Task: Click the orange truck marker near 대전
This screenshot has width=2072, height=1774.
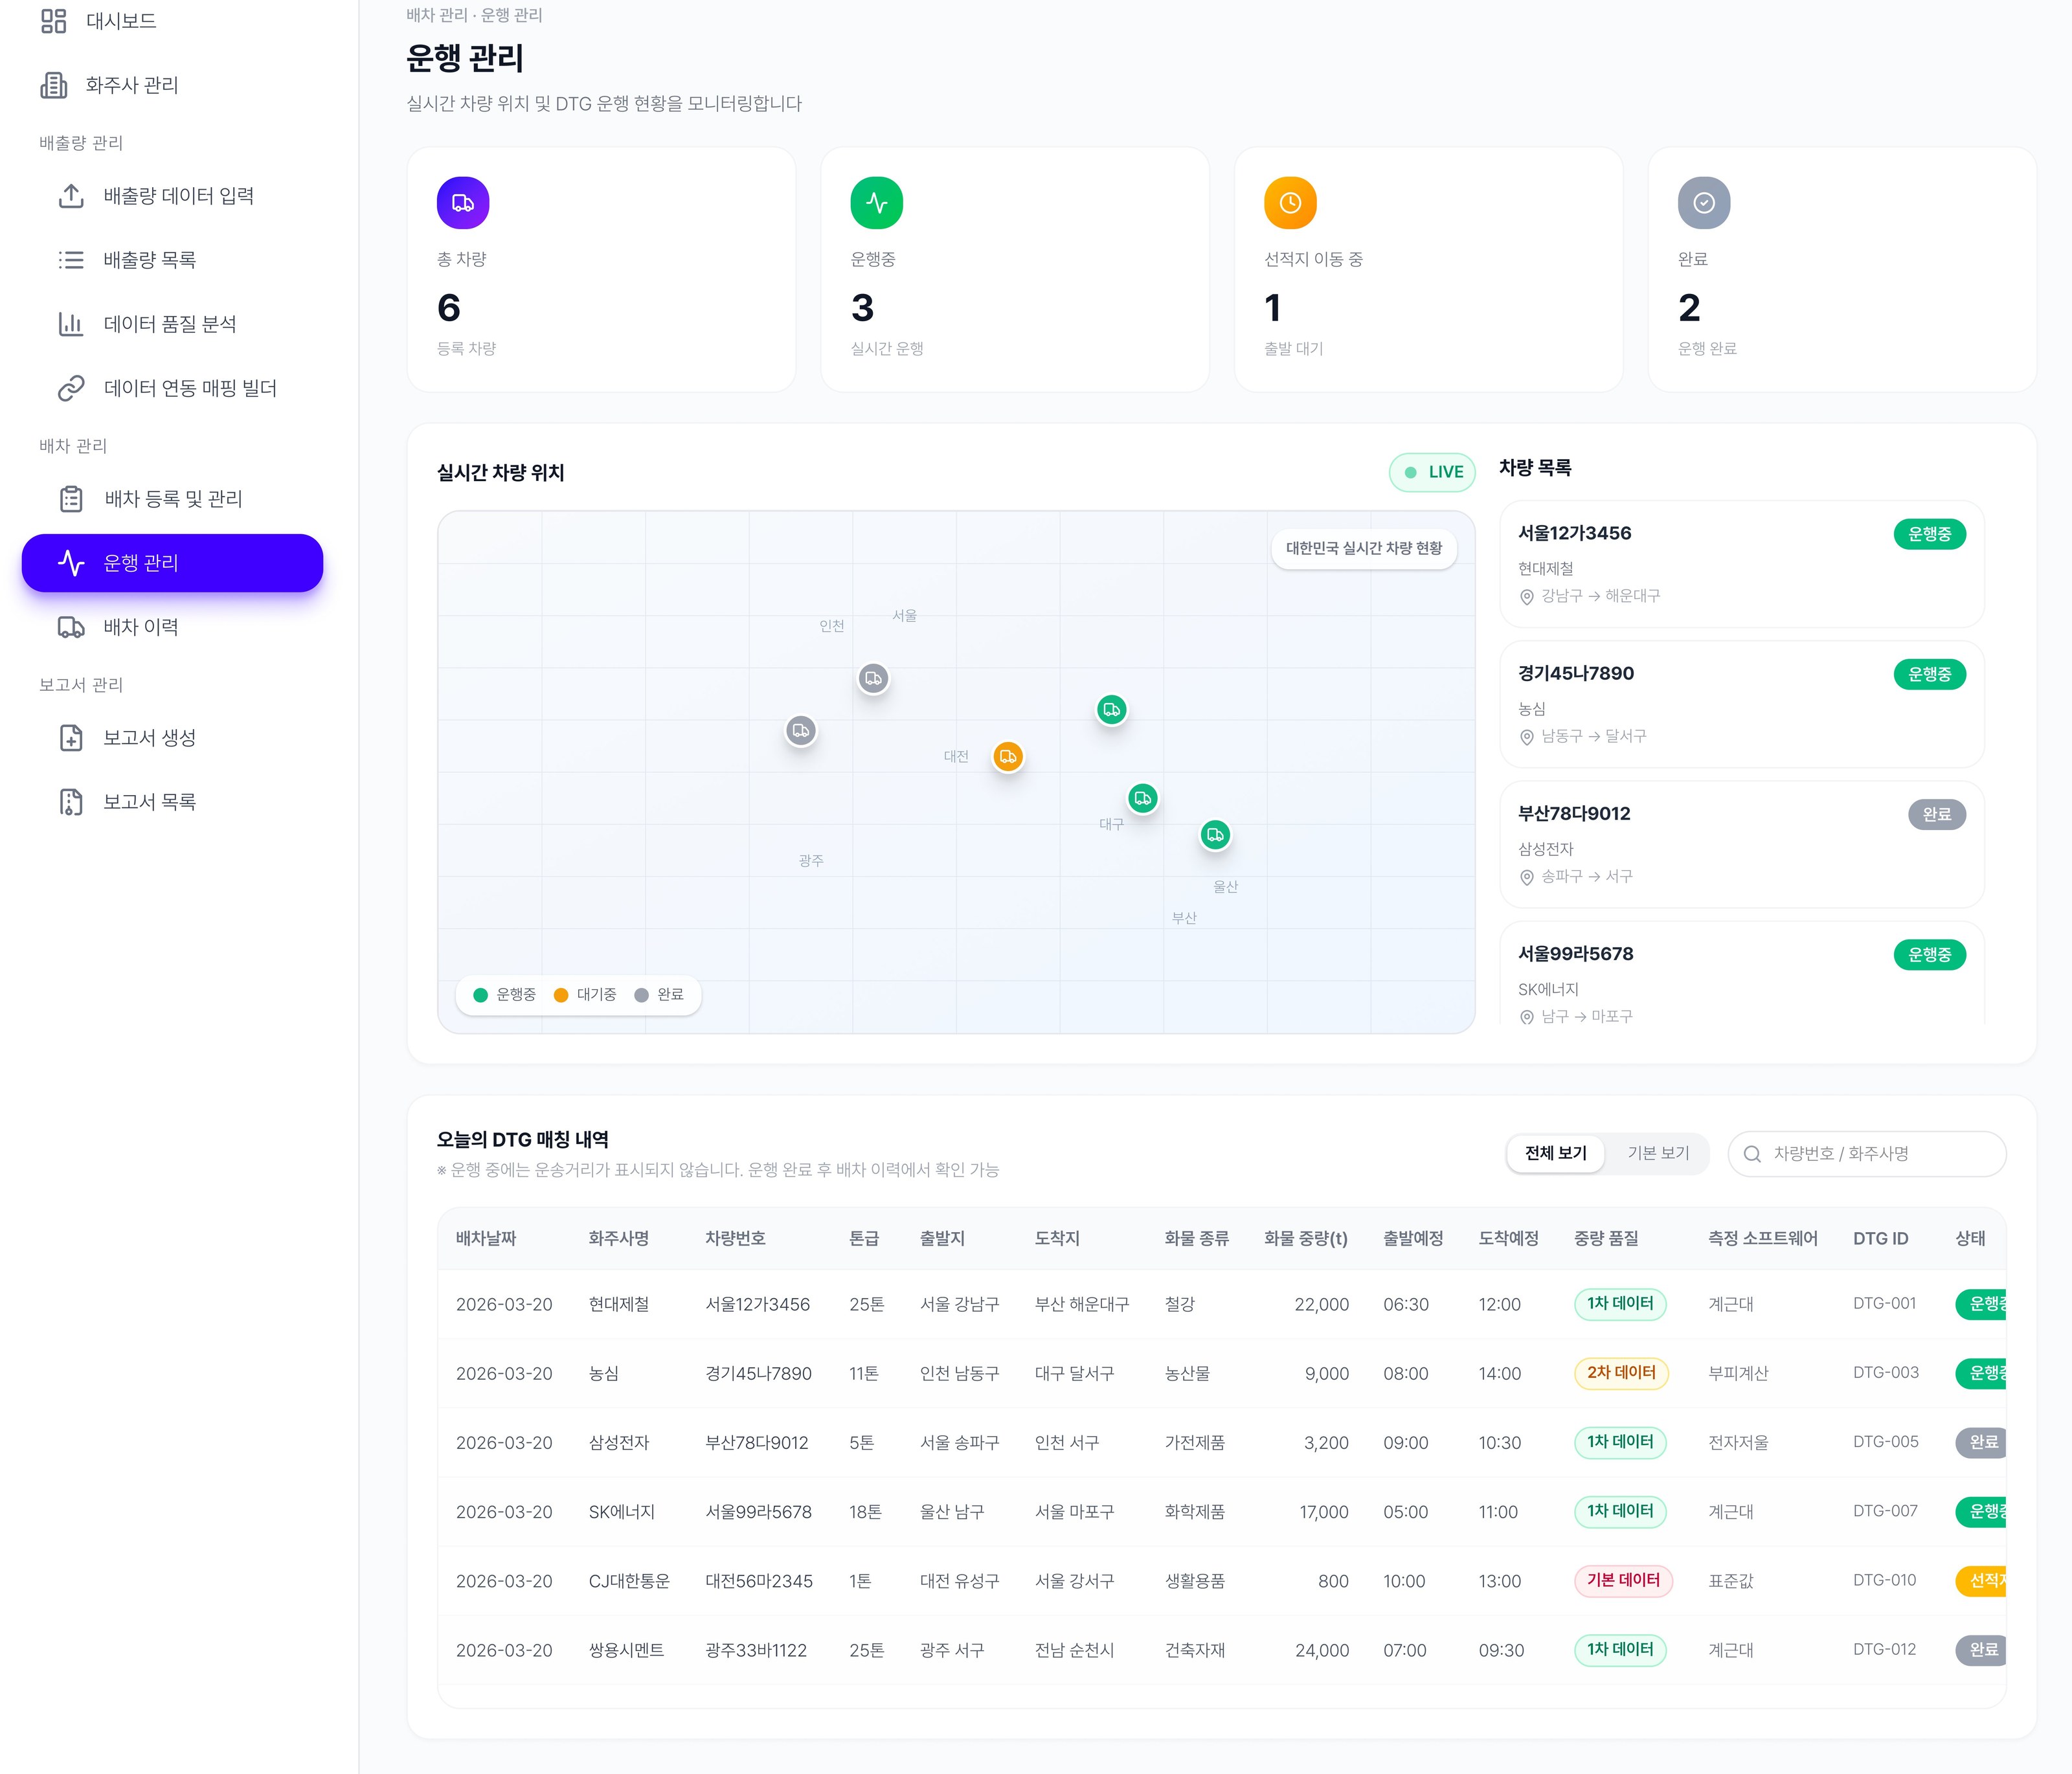Action: (1008, 757)
